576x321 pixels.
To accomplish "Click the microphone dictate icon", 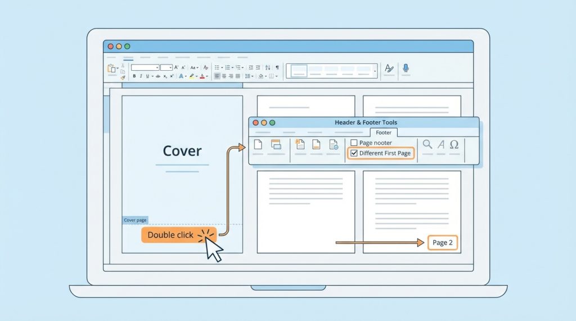I will coord(406,68).
